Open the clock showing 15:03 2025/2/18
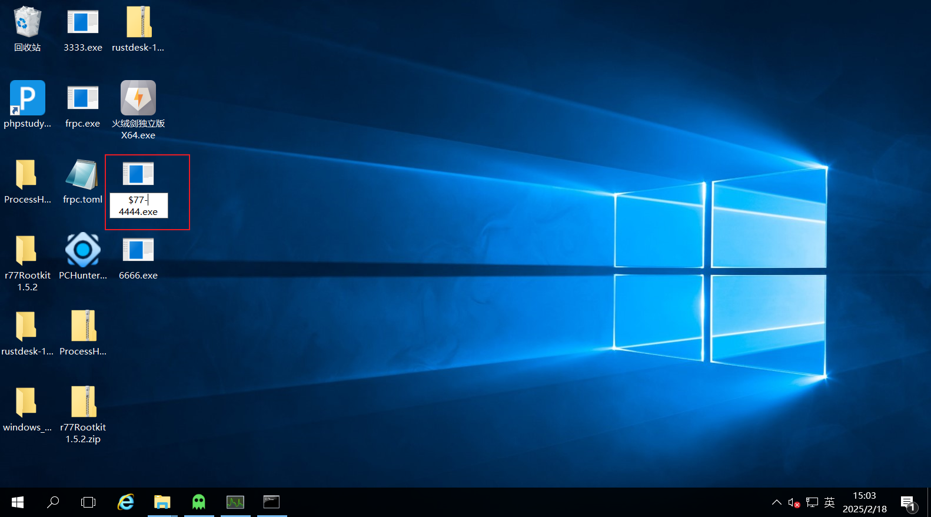Viewport: 931px width, 517px height. [x=864, y=502]
